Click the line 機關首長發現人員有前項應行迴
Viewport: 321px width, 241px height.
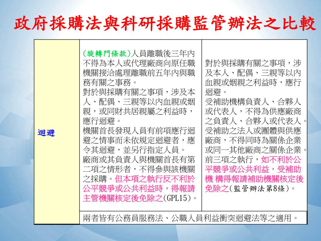pyautogui.click(x=139, y=131)
